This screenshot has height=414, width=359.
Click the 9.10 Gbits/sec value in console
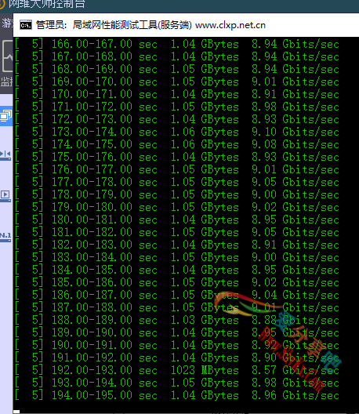pos(296,132)
